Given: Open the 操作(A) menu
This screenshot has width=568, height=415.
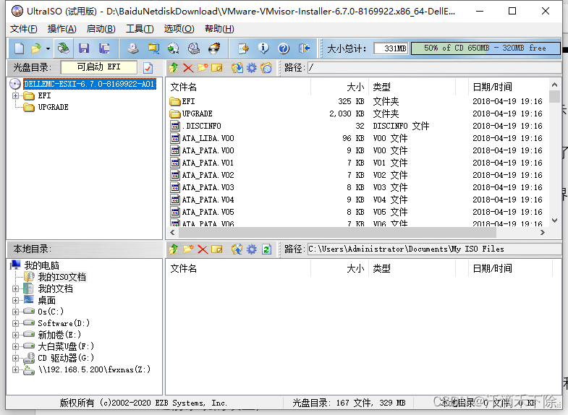Looking at the screenshot, I should click(62, 29).
